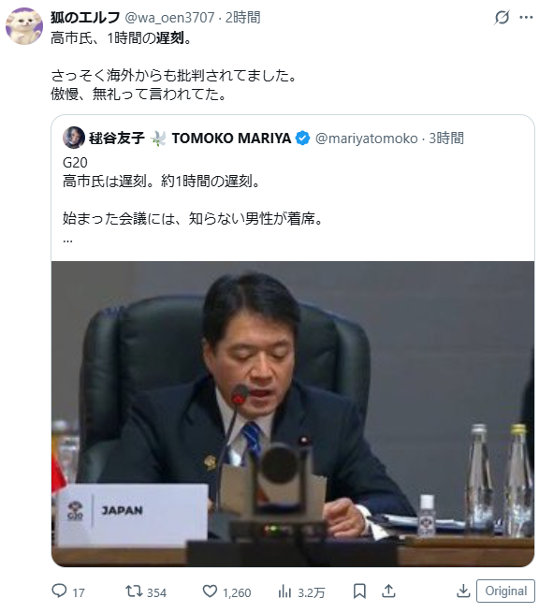539x613 pixels.
Task: View analytics via the bar chart icon
Action: [284, 591]
